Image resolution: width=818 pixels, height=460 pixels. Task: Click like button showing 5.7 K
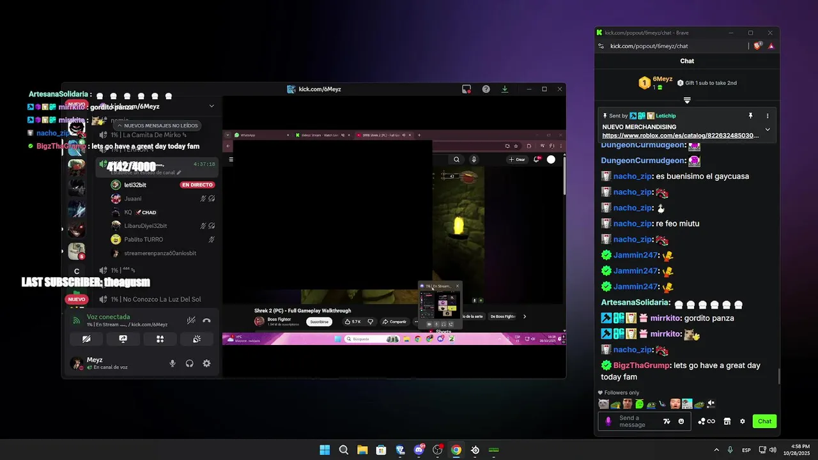pyautogui.click(x=352, y=321)
